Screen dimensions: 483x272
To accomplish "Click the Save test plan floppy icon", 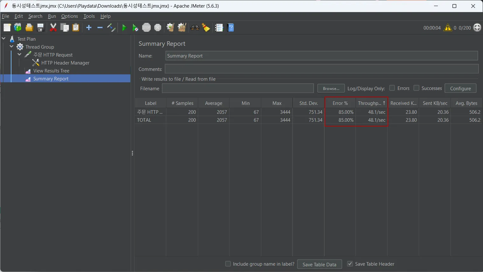I will [x=40, y=28].
